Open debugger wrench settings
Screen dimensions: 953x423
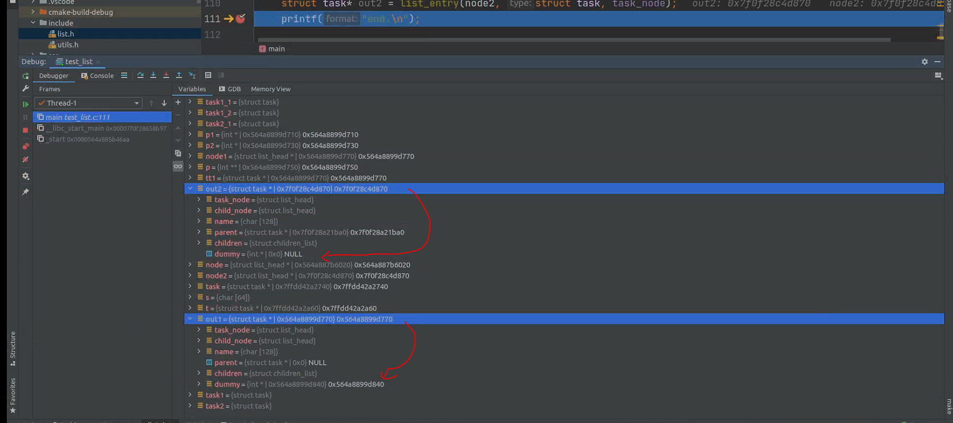26,89
